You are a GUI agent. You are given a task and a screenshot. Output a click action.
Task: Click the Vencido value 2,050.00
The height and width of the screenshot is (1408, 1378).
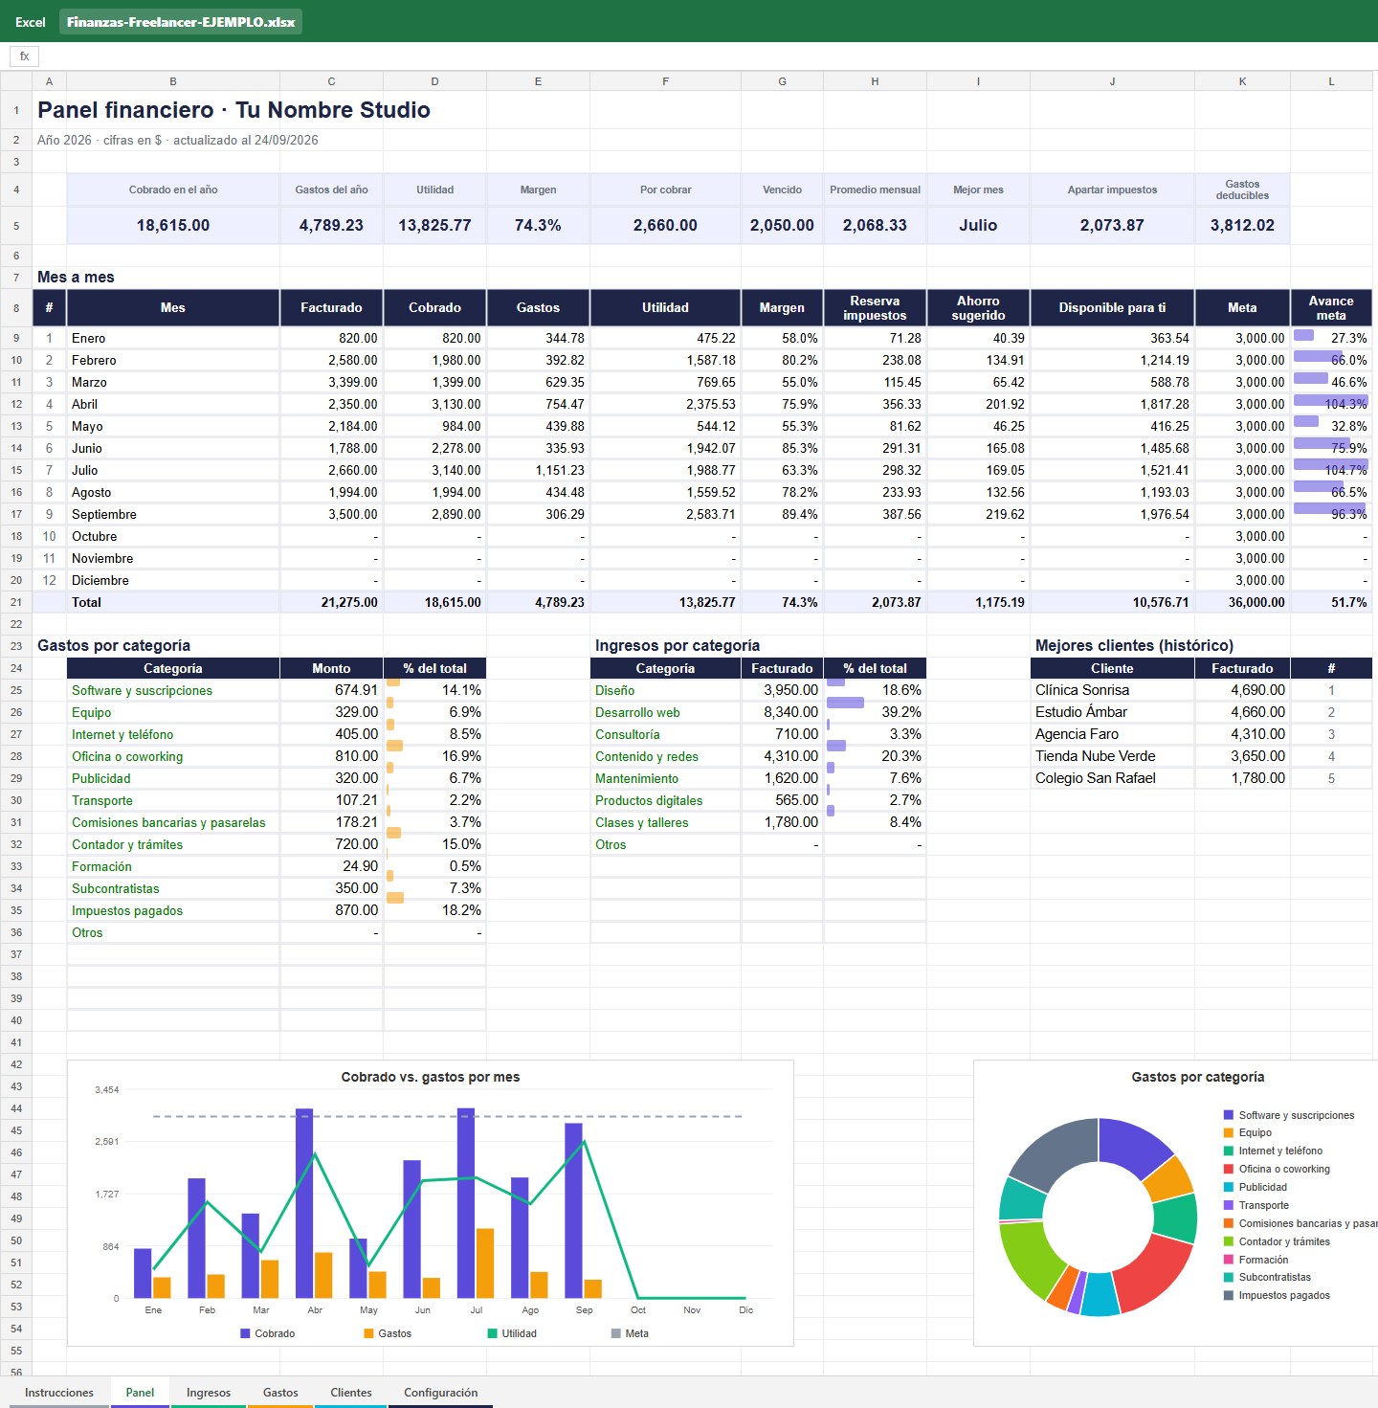click(x=782, y=225)
